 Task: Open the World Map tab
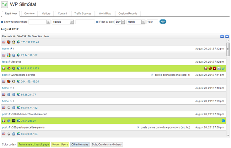[105, 14]
